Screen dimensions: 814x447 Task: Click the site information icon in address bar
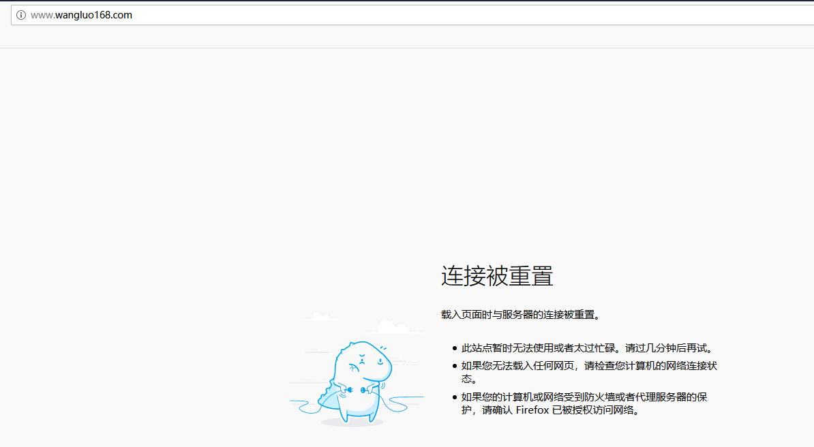(20, 15)
